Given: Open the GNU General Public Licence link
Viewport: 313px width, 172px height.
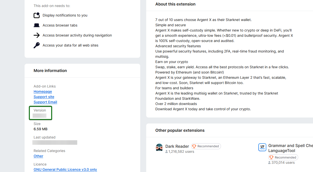Looking at the screenshot, I should pyautogui.click(x=65, y=169).
